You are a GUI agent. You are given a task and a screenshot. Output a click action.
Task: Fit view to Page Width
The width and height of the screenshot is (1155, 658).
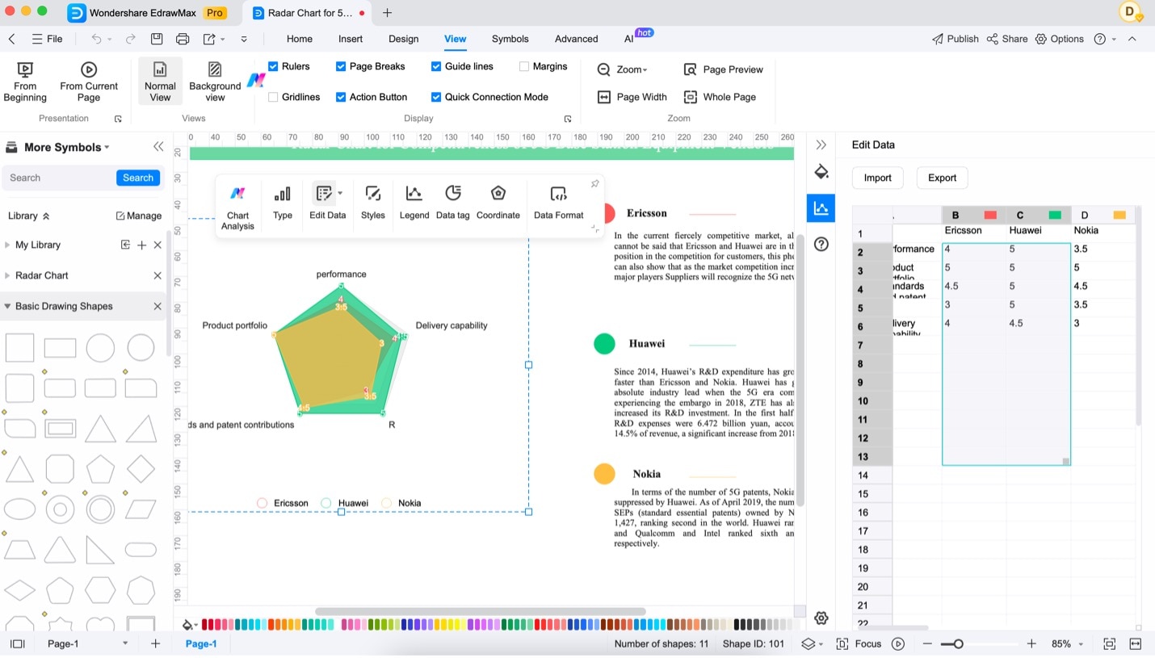click(x=632, y=97)
